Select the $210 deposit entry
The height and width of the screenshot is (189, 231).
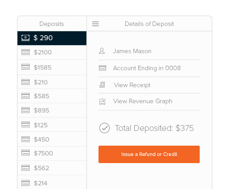[52, 82]
